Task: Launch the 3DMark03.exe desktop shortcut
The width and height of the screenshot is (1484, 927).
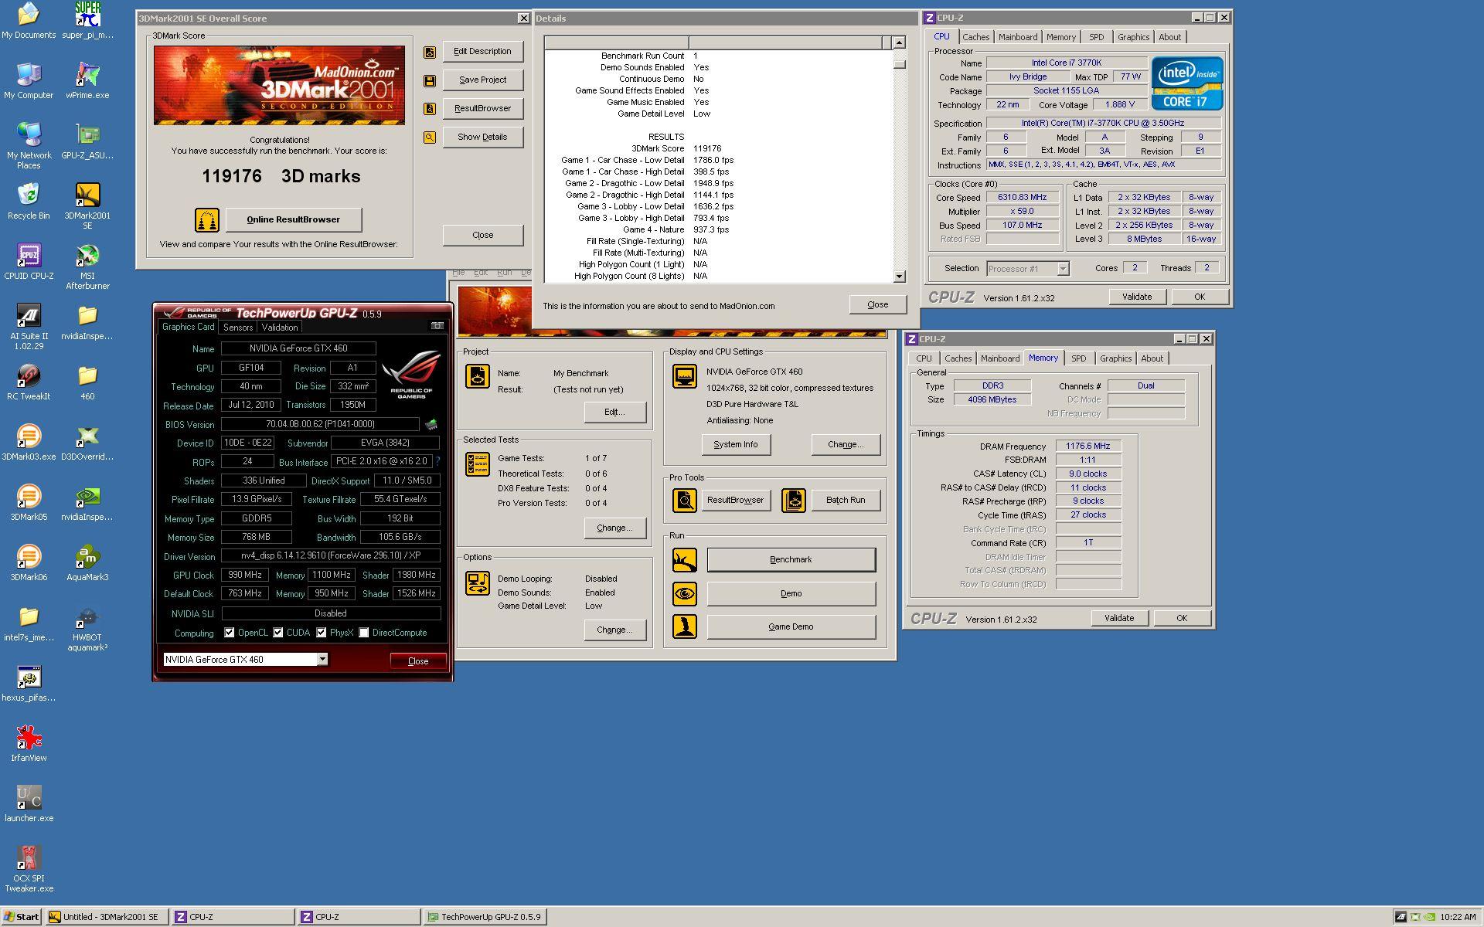Action: (x=29, y=442)
